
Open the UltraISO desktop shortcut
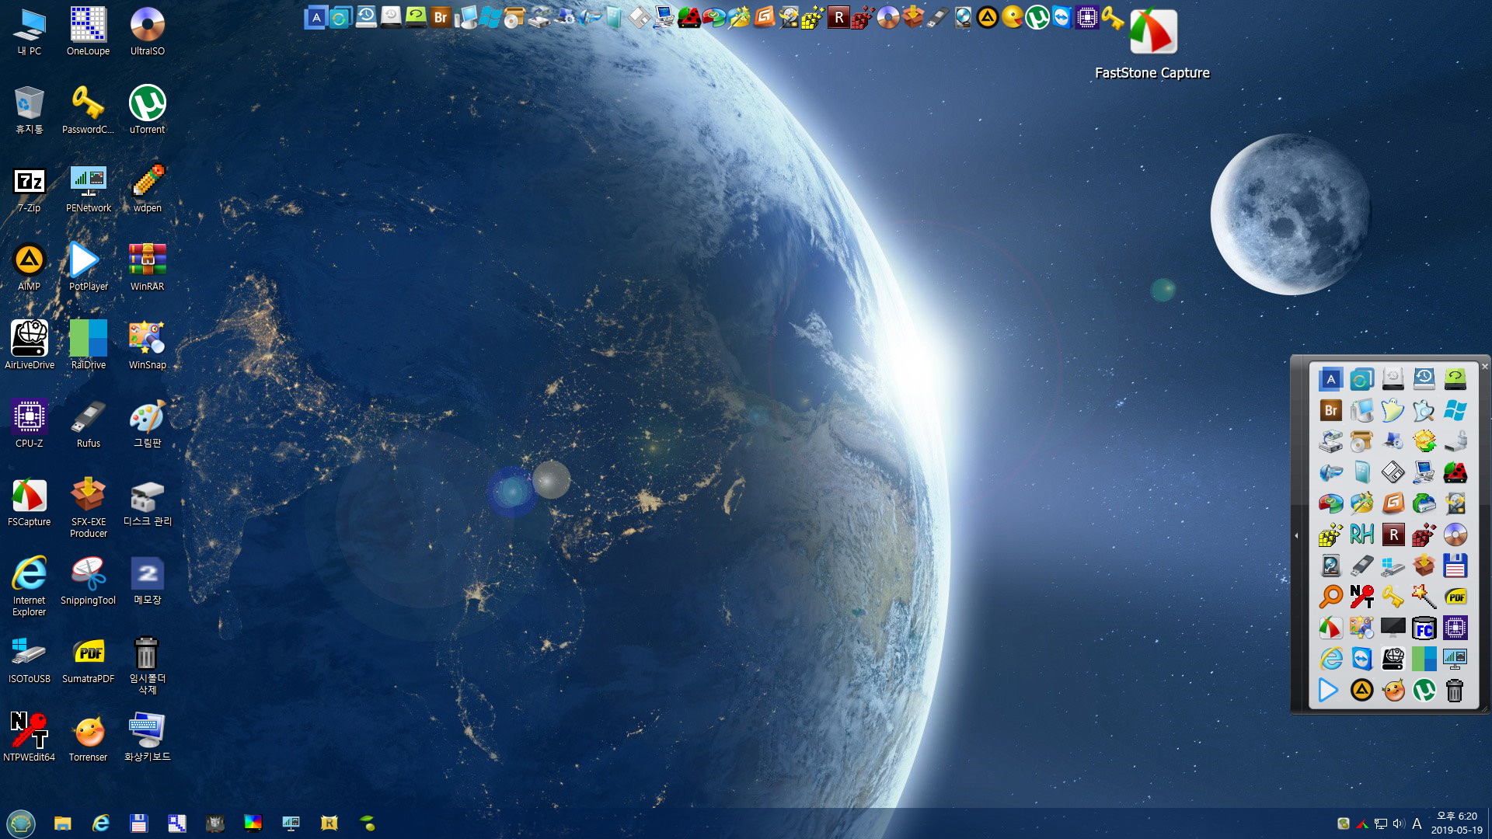click(147, 33)
